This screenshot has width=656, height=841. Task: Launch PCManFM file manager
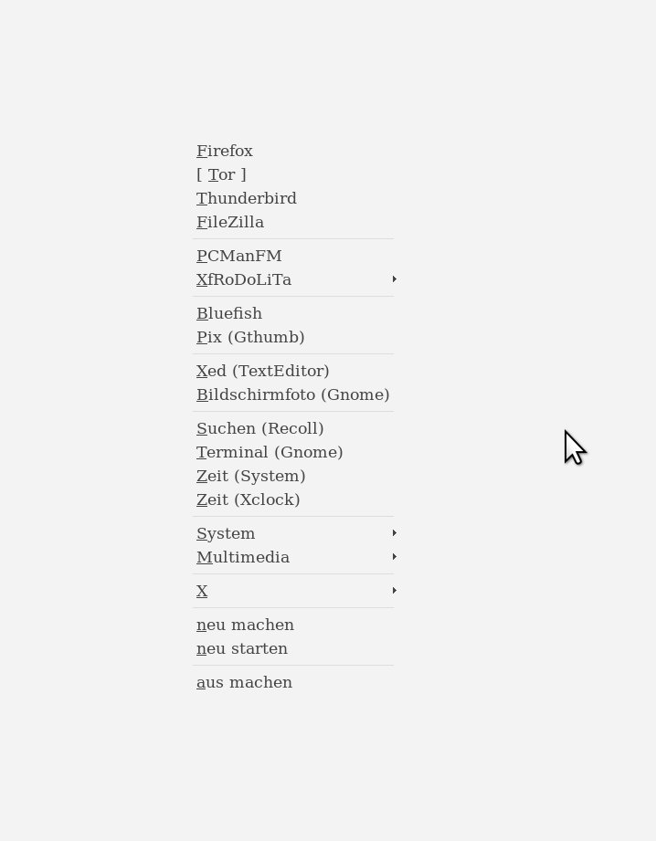point(239,257)
